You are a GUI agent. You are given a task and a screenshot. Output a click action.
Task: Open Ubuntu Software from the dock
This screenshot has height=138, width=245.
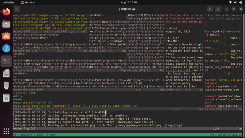(x=6, y=36)
